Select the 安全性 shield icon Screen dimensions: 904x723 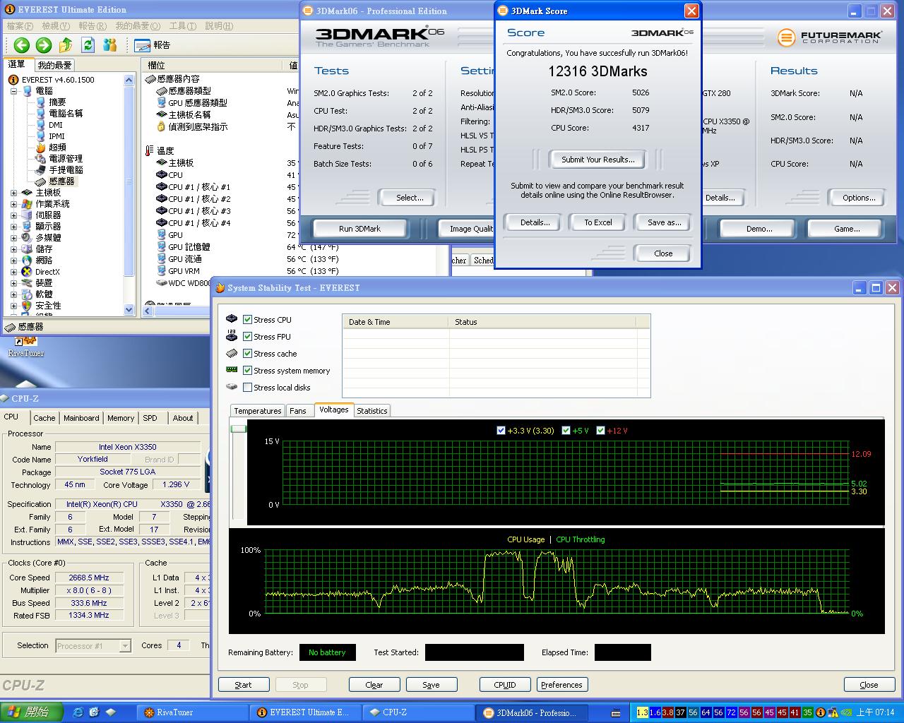[x=27, y=306]
